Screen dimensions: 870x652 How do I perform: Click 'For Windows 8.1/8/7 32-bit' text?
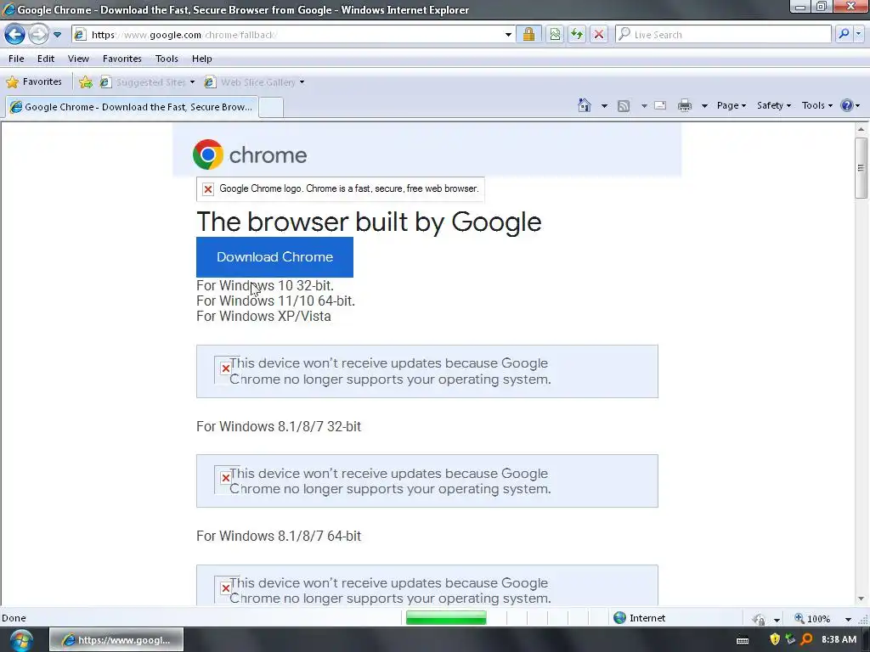279,426
